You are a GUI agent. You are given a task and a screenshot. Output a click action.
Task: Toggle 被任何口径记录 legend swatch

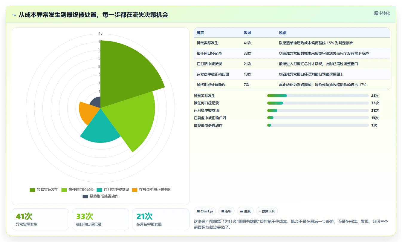coord(64,190)
